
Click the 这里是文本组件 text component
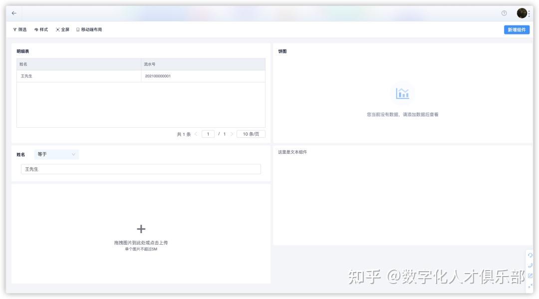pos(292,152)
